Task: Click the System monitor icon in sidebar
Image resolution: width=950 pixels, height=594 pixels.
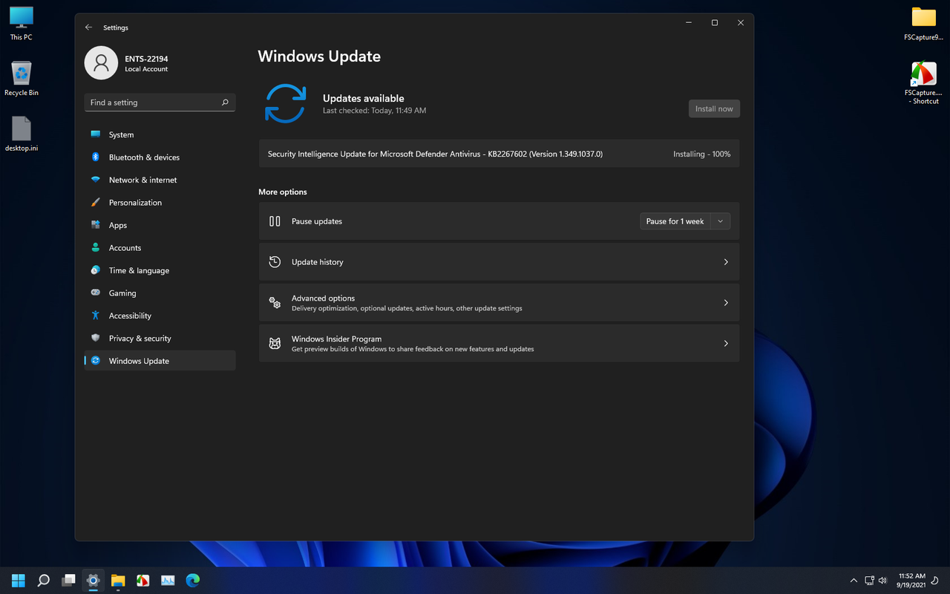Action: 95,134
